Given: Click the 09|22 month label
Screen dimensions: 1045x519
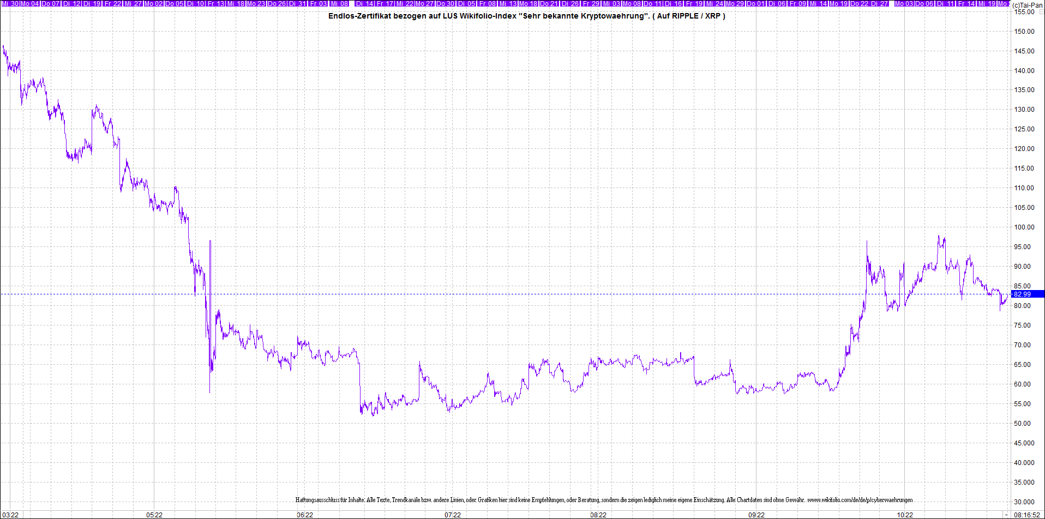Looking at the screenshot, I should 756,515.
